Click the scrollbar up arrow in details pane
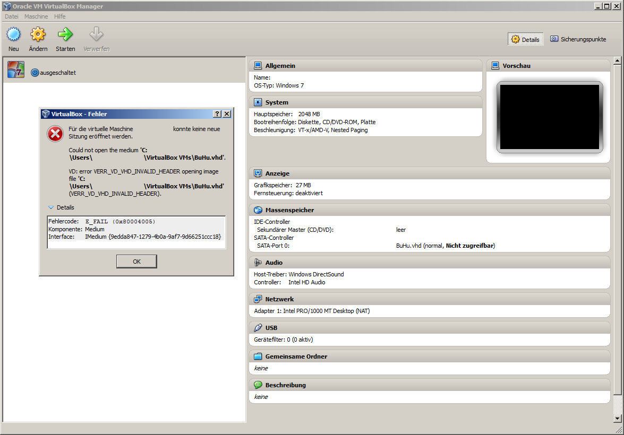624x435 pixels. [x=617, y=60]
